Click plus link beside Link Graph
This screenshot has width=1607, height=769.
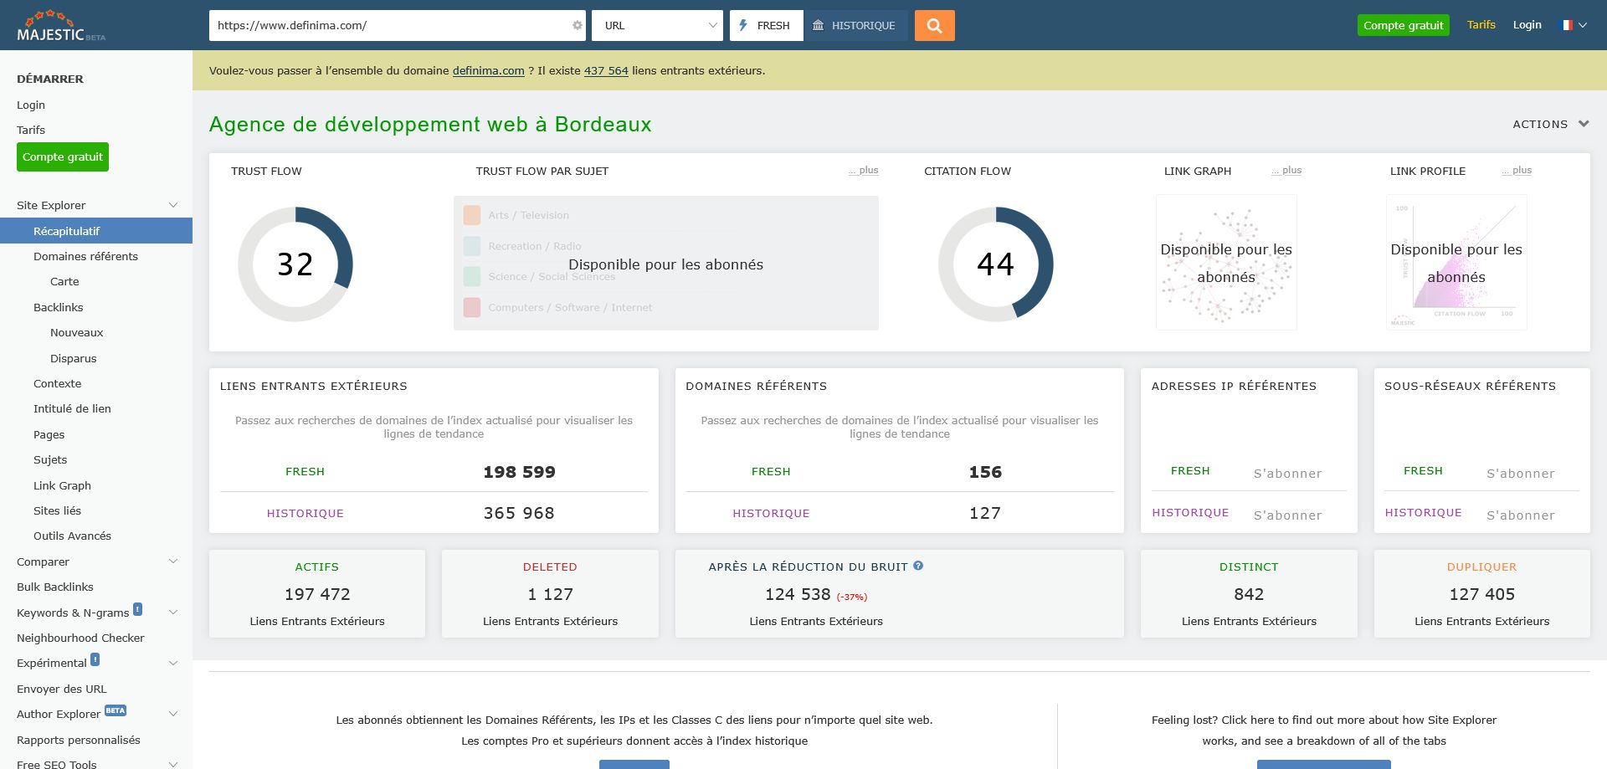(x=1287, y=170)
